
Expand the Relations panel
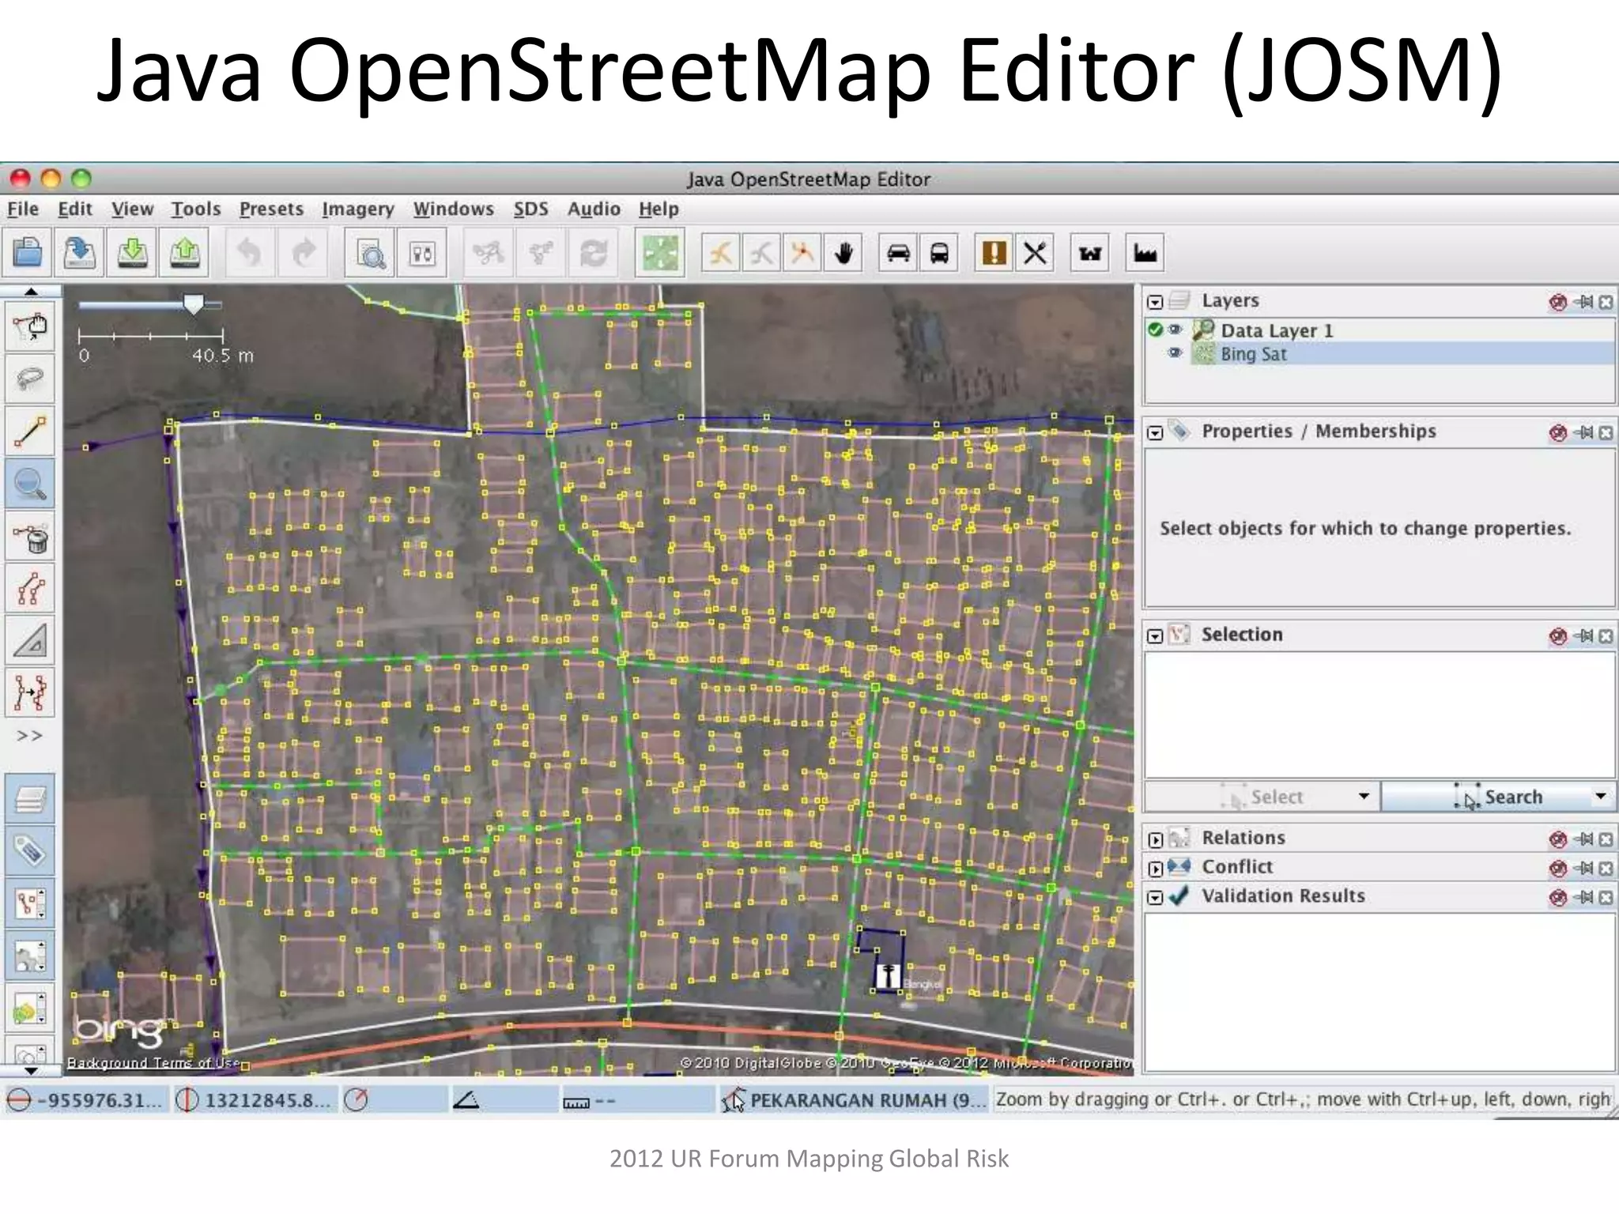tap(1155, 839)
